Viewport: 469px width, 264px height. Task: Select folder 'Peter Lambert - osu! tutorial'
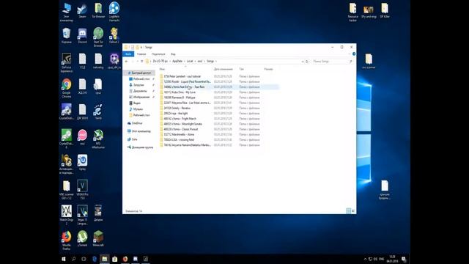(x=182, y=76)
